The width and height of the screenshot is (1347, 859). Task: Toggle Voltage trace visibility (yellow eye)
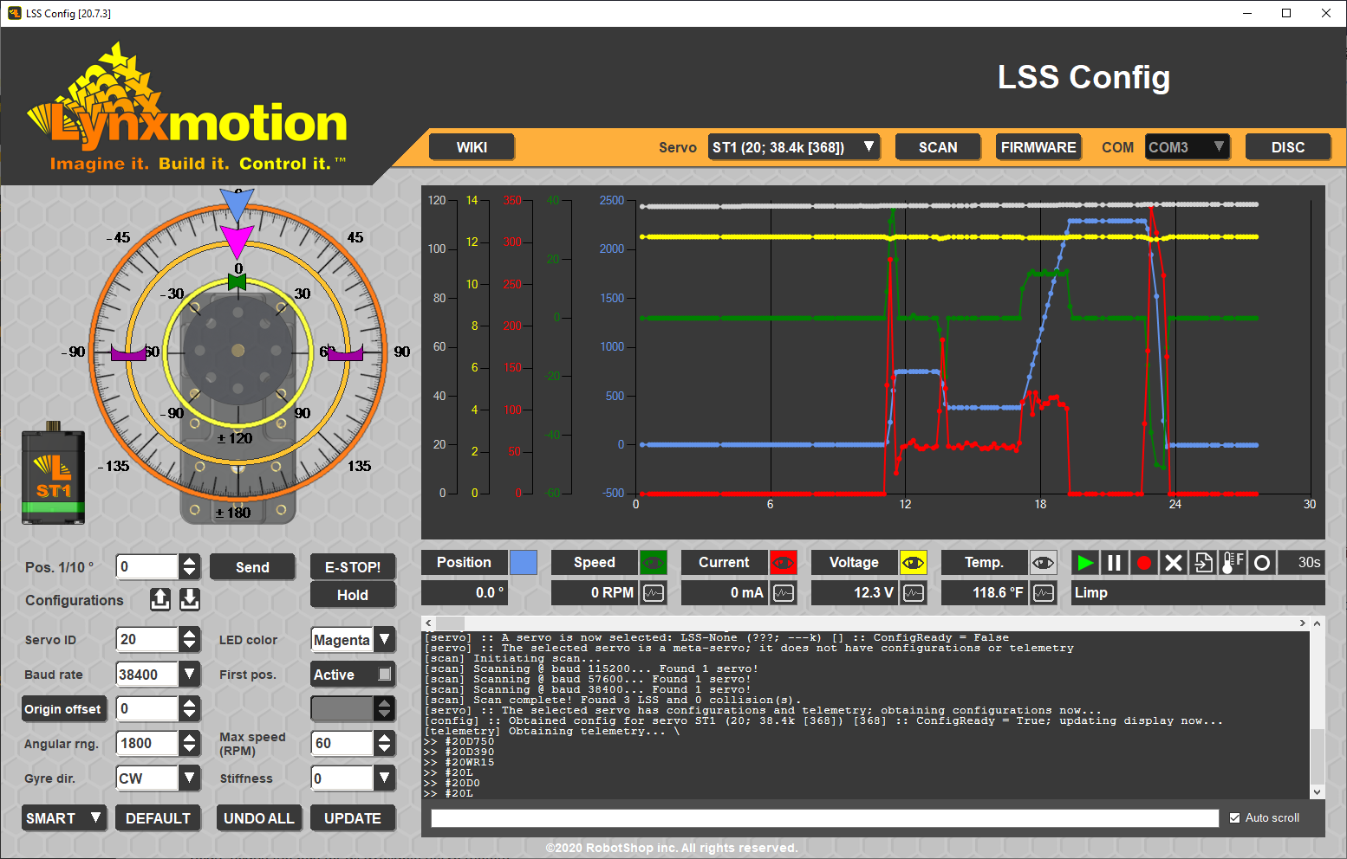click(x=914, y=563)
